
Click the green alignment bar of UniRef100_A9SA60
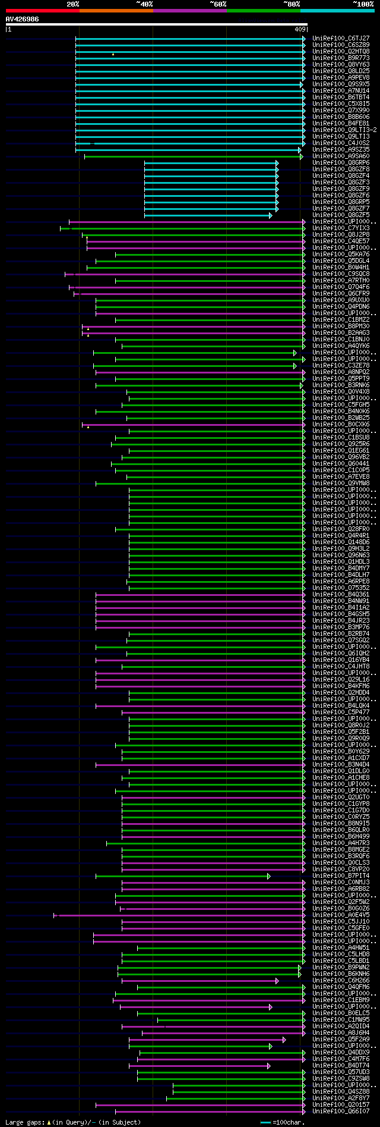(193, 156)
